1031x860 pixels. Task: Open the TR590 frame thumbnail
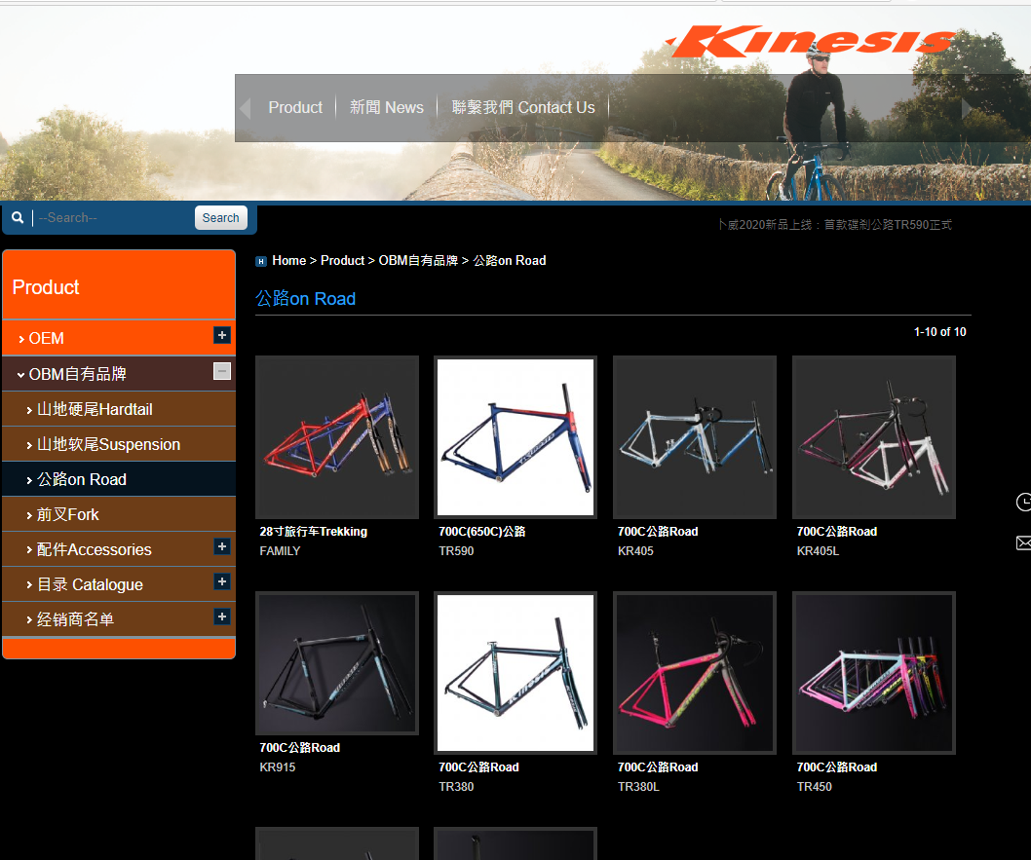click(515, 437)
